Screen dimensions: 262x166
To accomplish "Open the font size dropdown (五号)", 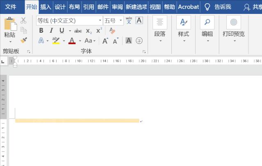I will (x=121, y=20).
